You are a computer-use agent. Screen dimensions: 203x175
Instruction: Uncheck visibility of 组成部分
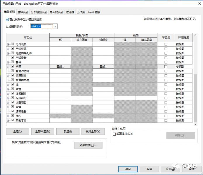[x=13, y=98]
